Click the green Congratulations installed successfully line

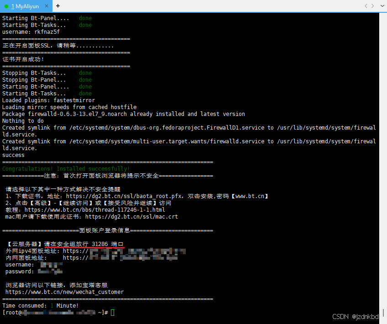click(66, 168)
